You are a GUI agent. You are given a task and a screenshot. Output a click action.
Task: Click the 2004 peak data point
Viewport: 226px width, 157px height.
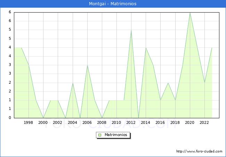click(73, 83)
